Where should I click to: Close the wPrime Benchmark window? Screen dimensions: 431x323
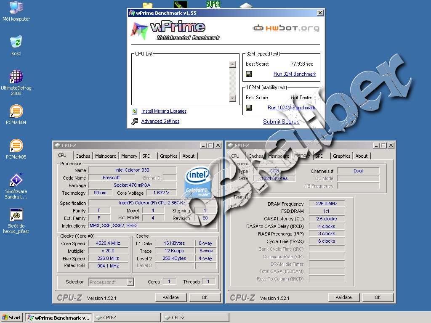pos(320,13)
